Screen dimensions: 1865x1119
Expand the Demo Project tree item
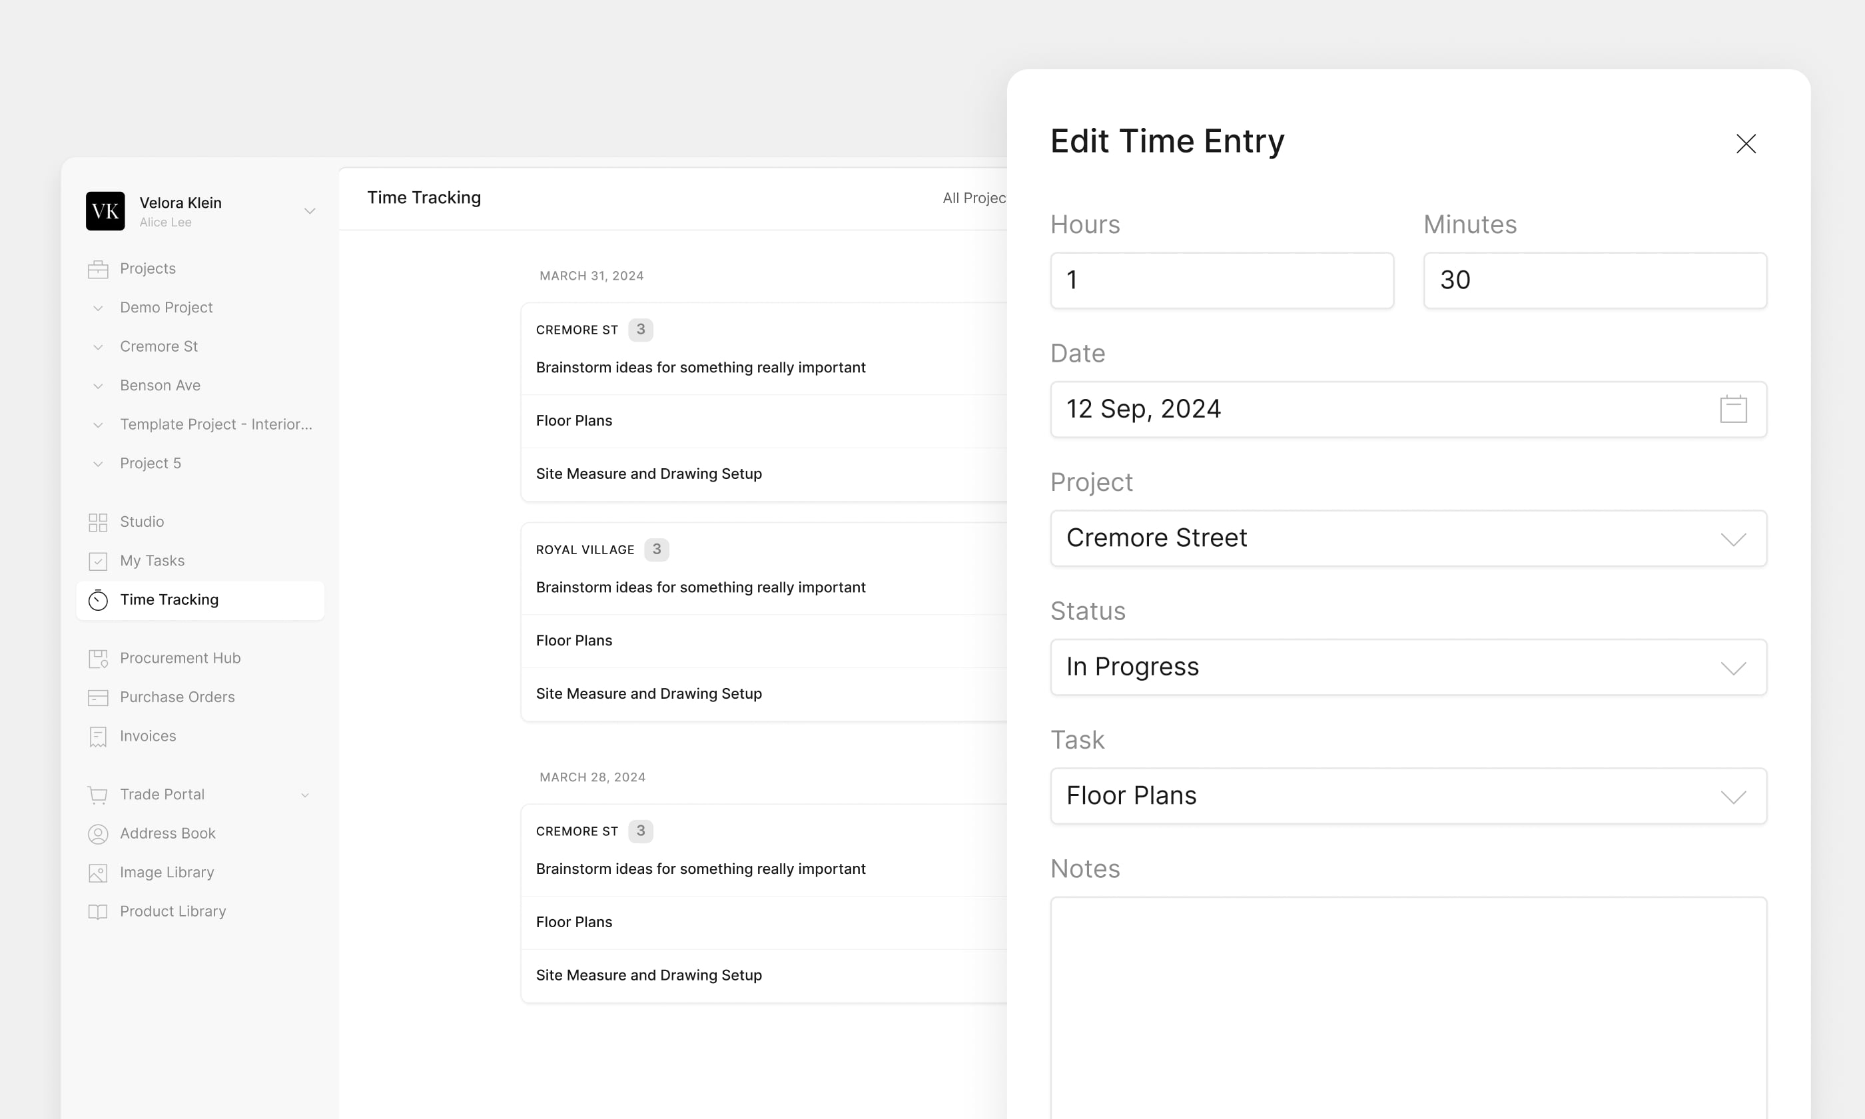(x=98, y=308)
